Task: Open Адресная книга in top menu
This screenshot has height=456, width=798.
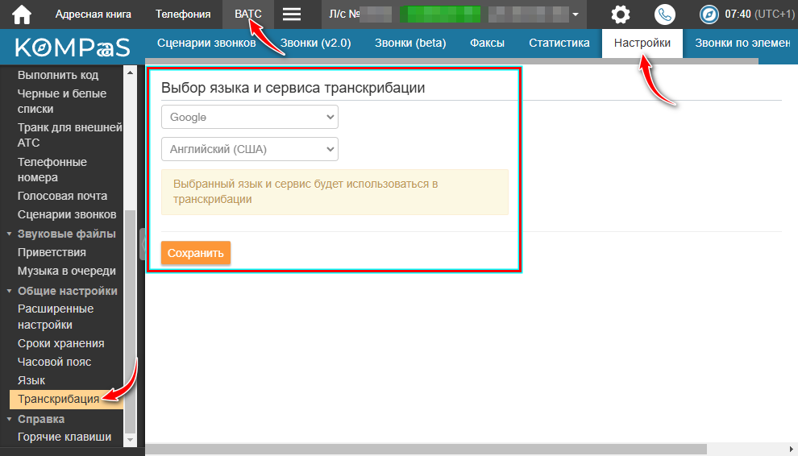Action: (94, 15)
